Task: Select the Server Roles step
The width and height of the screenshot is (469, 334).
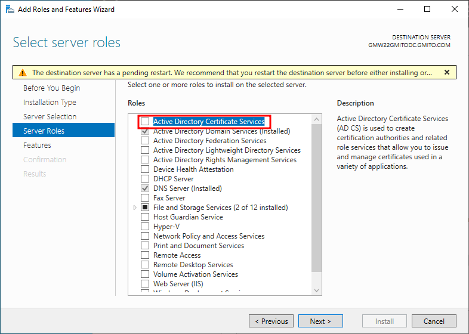Action: click(63, 130)
